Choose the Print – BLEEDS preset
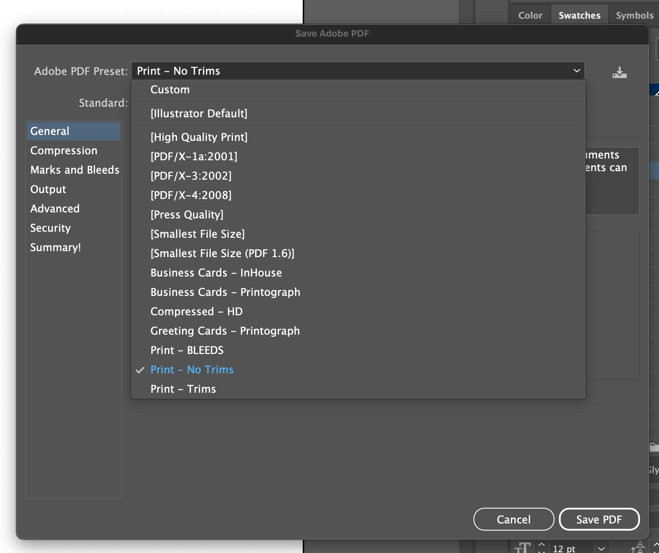 (358, 350)
